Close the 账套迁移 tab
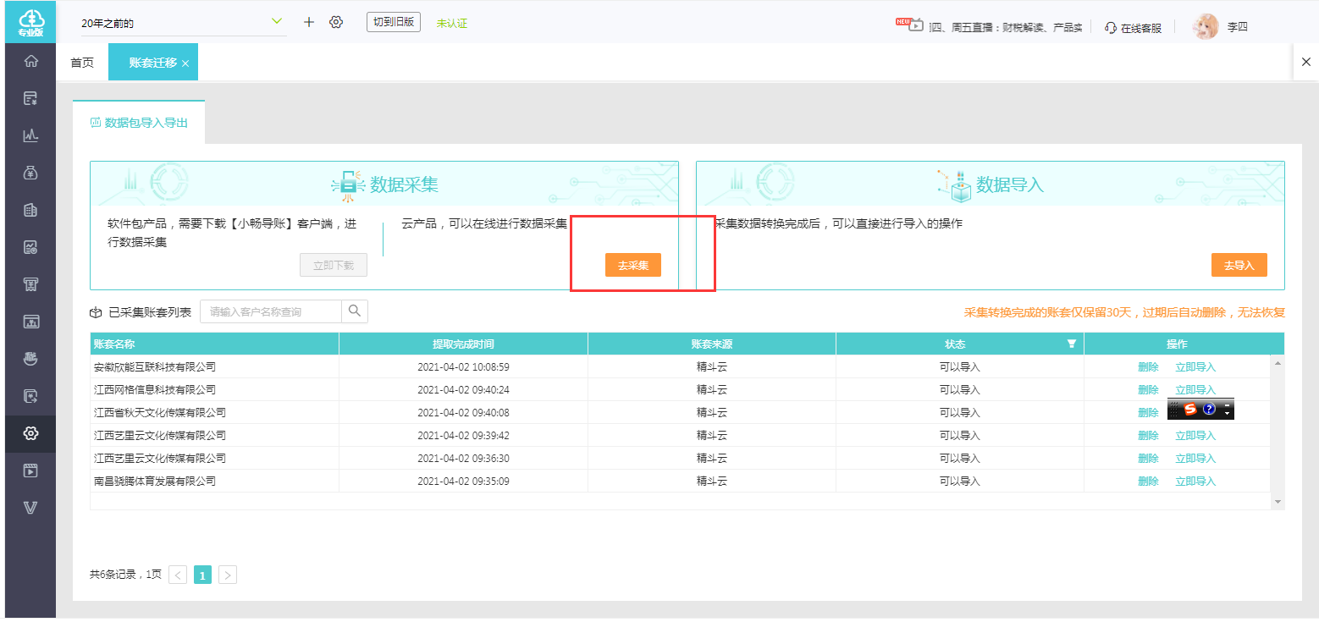Image resolution: width=1319 pixels, height=622 pixels. [185, 63]
